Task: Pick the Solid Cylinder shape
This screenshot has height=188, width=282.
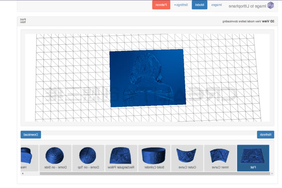Action: [x=154, y=158]
